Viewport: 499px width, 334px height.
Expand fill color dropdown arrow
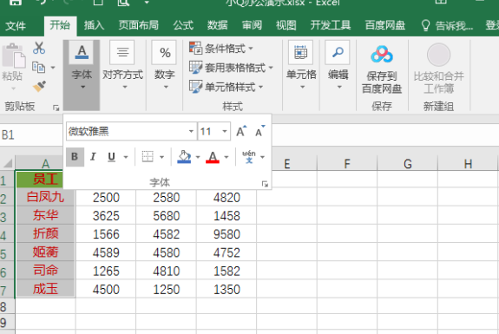198,157
